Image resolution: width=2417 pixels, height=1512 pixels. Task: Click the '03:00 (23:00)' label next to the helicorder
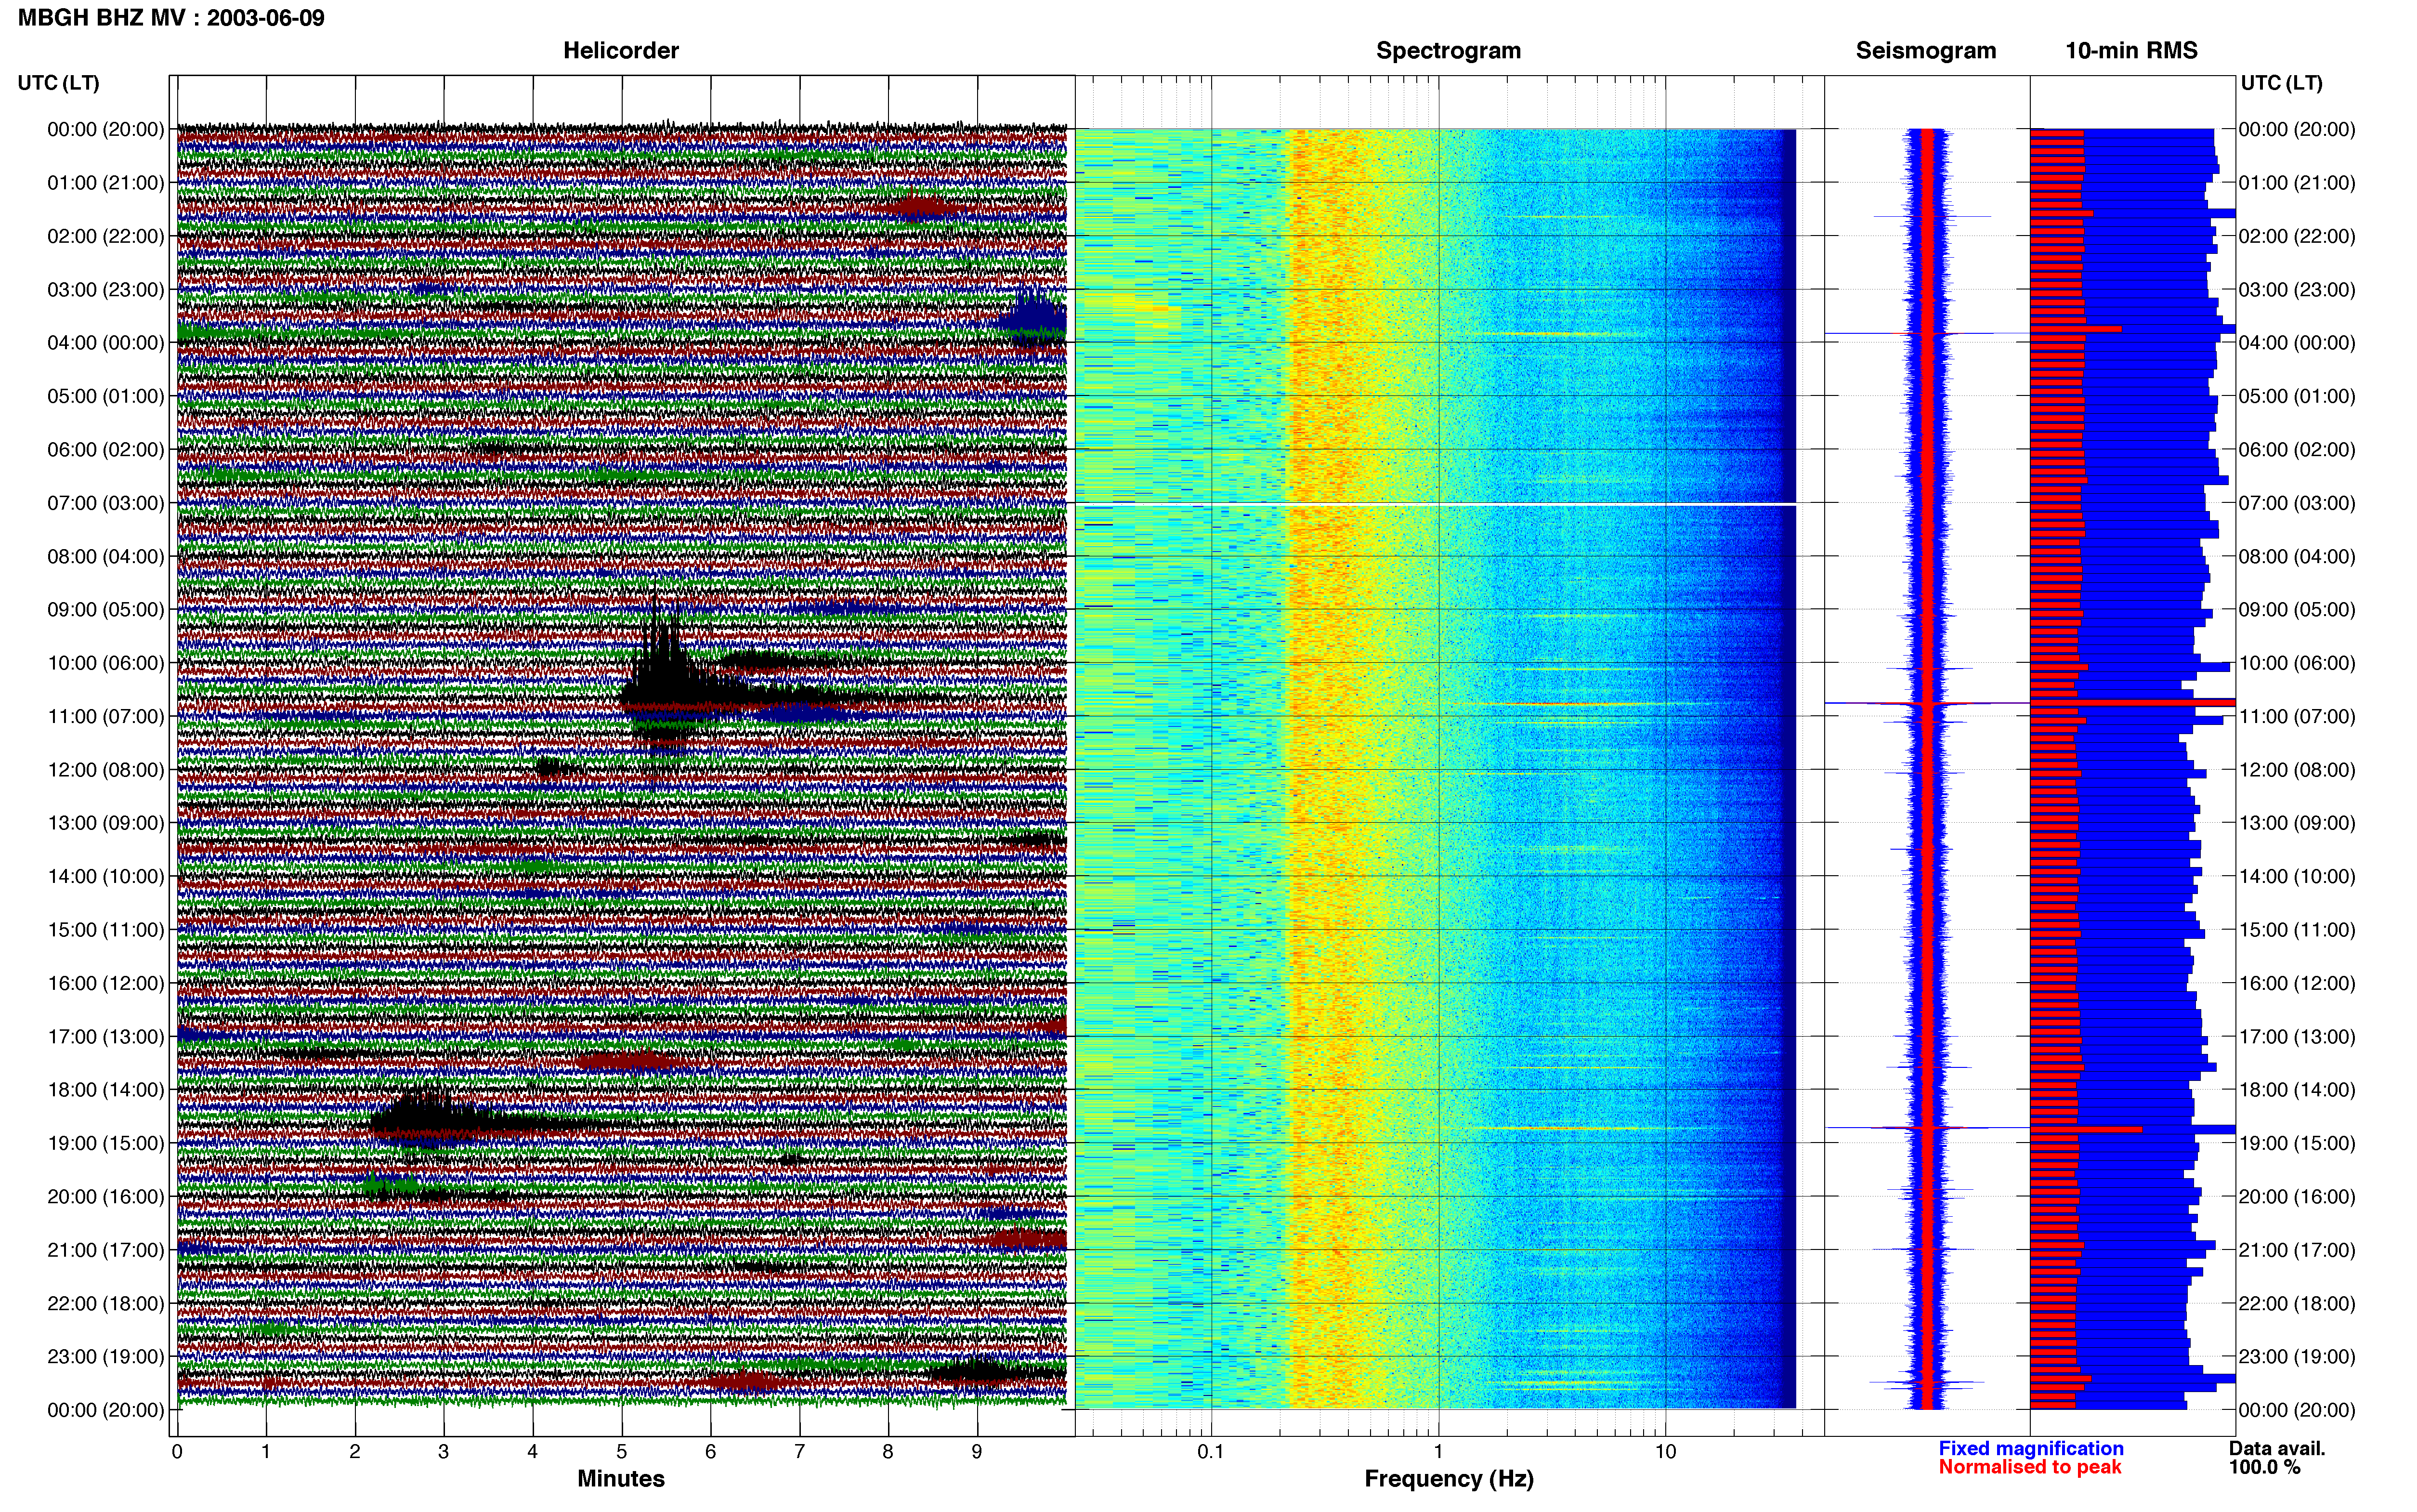tap(105, 290)
